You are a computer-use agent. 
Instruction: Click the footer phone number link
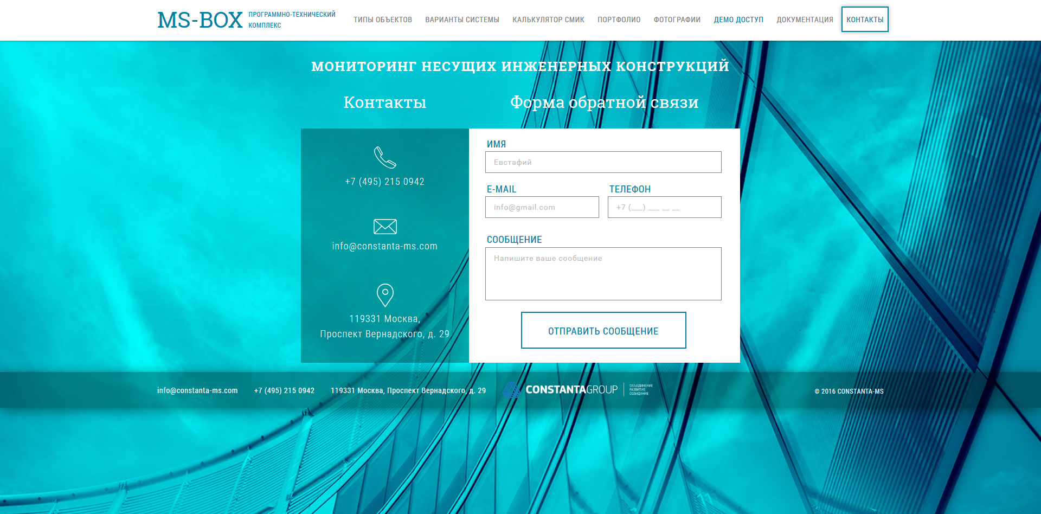[284, 390]
